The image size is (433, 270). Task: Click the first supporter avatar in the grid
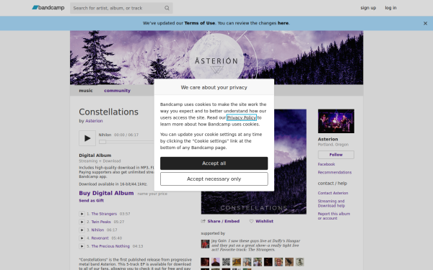[205, 262]
